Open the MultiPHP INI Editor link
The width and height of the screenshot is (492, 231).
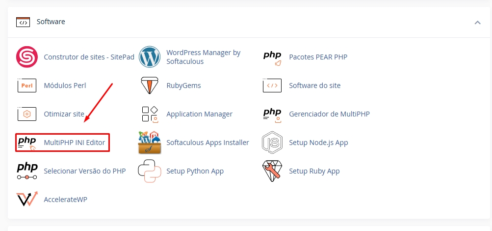coord(75,143)
